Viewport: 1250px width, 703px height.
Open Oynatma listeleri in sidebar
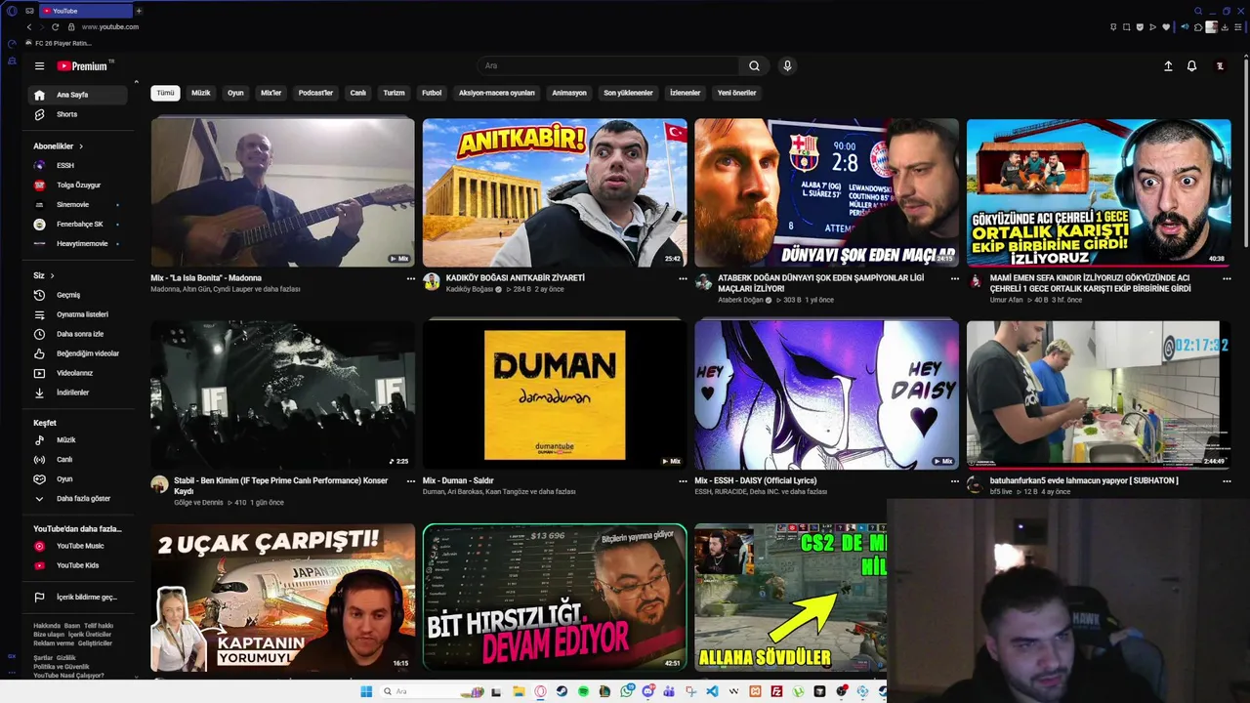pos(78,314)
